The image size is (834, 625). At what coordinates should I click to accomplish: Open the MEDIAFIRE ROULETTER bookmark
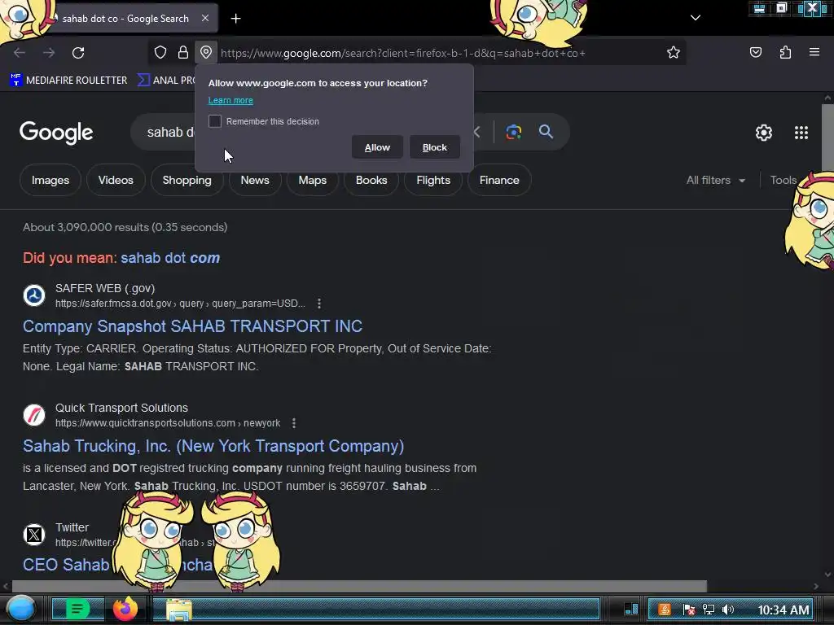68,81
